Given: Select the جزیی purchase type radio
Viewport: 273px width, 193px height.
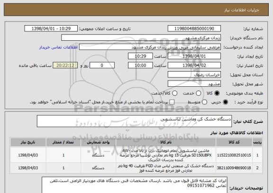Looking at the screenshot, I should pos(225,102).
